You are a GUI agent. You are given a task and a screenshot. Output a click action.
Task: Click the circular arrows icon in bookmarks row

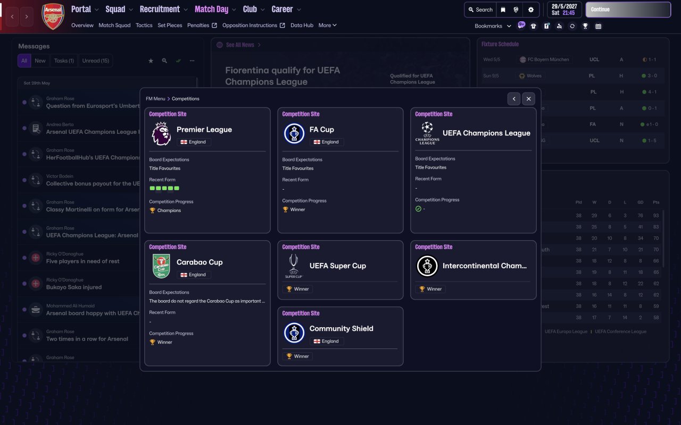(572, 26)
